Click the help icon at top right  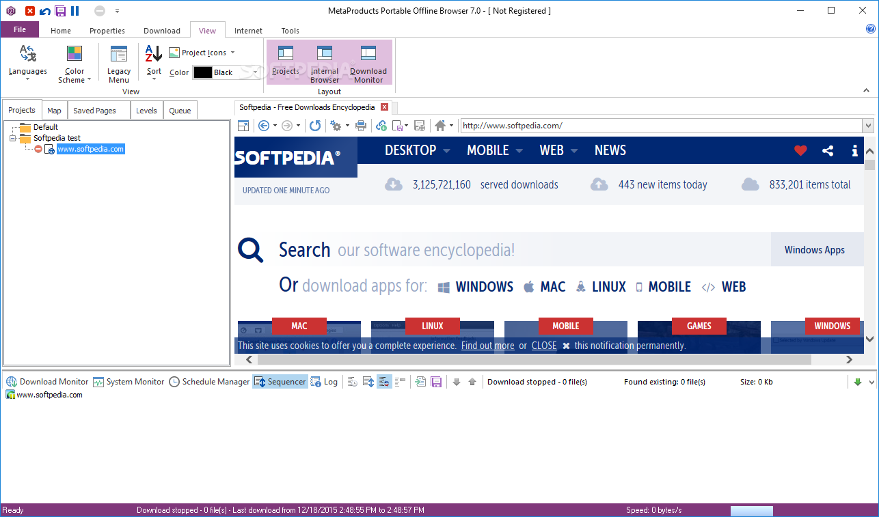871,29
